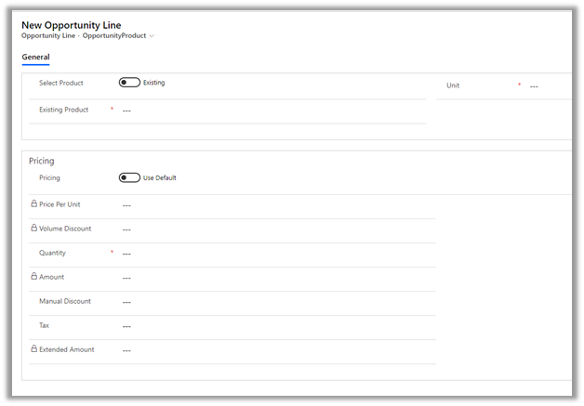This screenshot has width=584, height=406.
Task: Click the lock icon beside Price Per Unit
Action: click(x=33, y=203)
